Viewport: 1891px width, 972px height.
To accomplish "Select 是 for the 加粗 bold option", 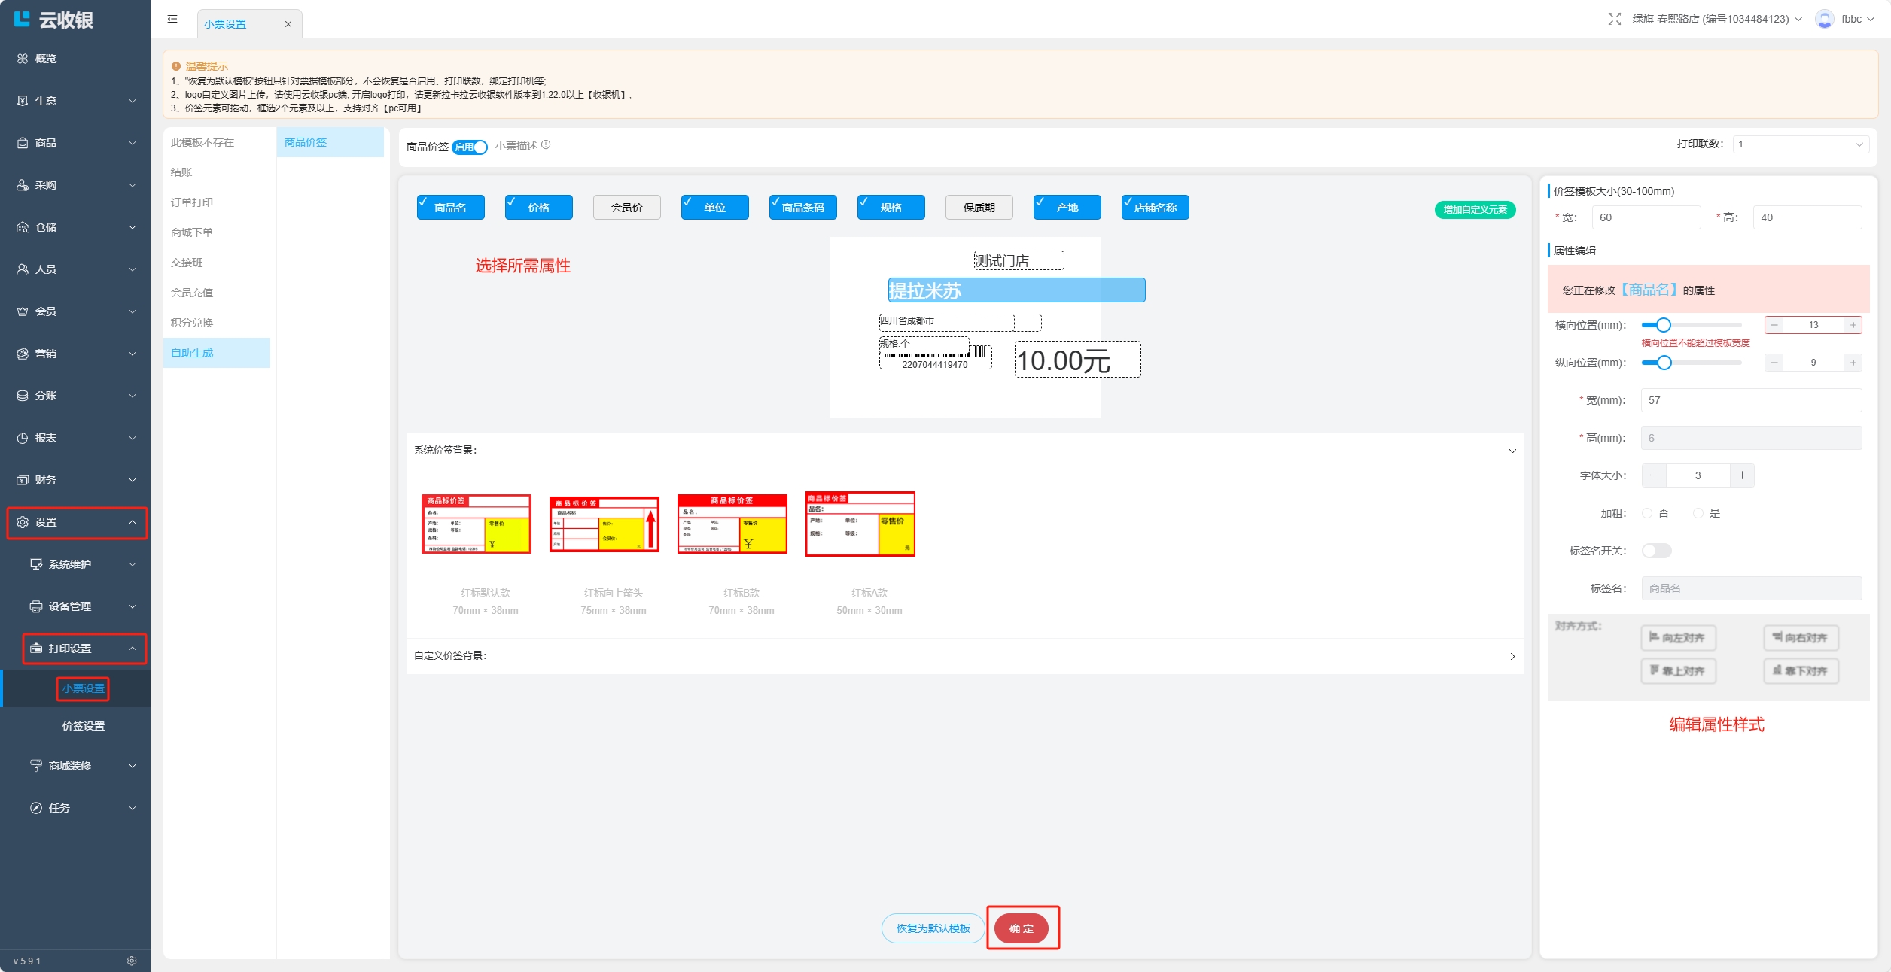I will [x=1698, y=513].
